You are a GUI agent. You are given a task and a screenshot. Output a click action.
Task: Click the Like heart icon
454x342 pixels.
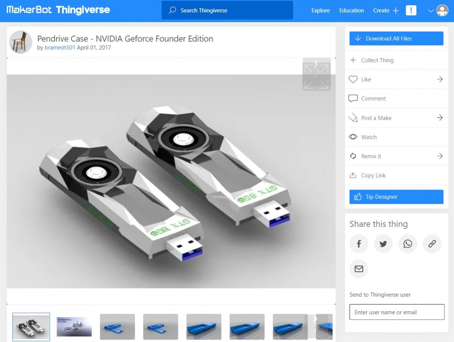point(353,79)
